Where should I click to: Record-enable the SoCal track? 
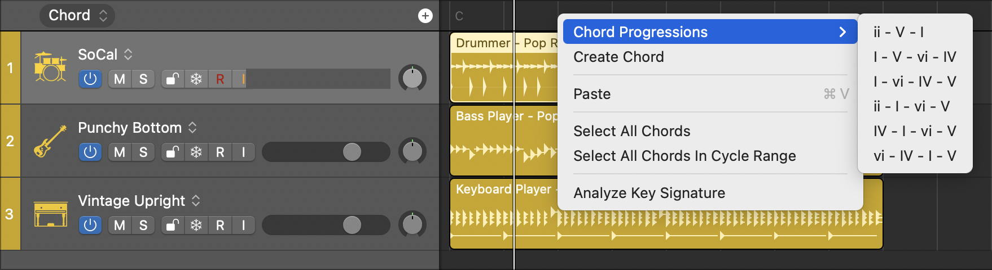220,79
